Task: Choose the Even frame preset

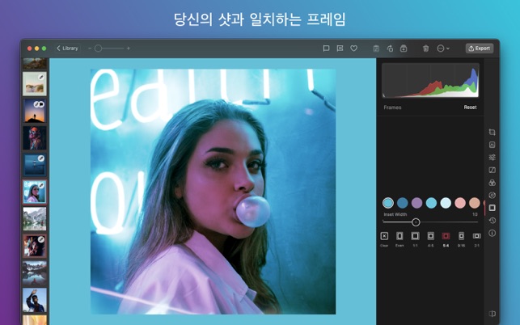Action: click(x=400, y=239)
